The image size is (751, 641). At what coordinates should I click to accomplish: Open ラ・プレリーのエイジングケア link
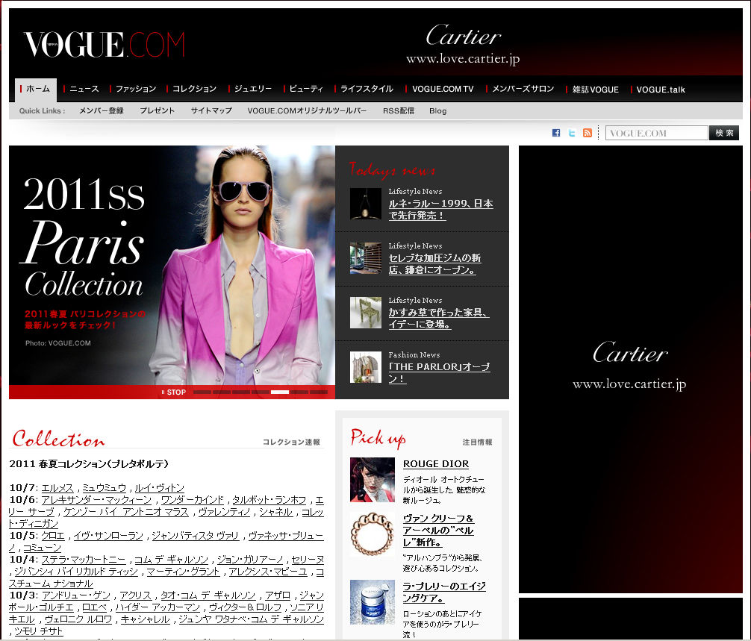pos(444,592)
